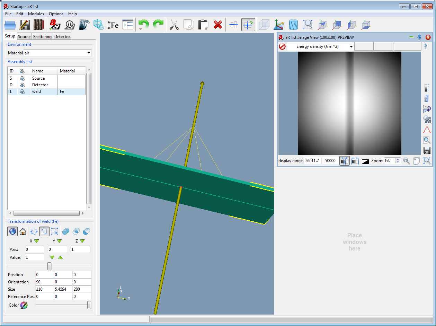Click the display range 50000 field
The width and height of the screenshot is (436, 326).
pyautogui.click(x=330, y=161)
